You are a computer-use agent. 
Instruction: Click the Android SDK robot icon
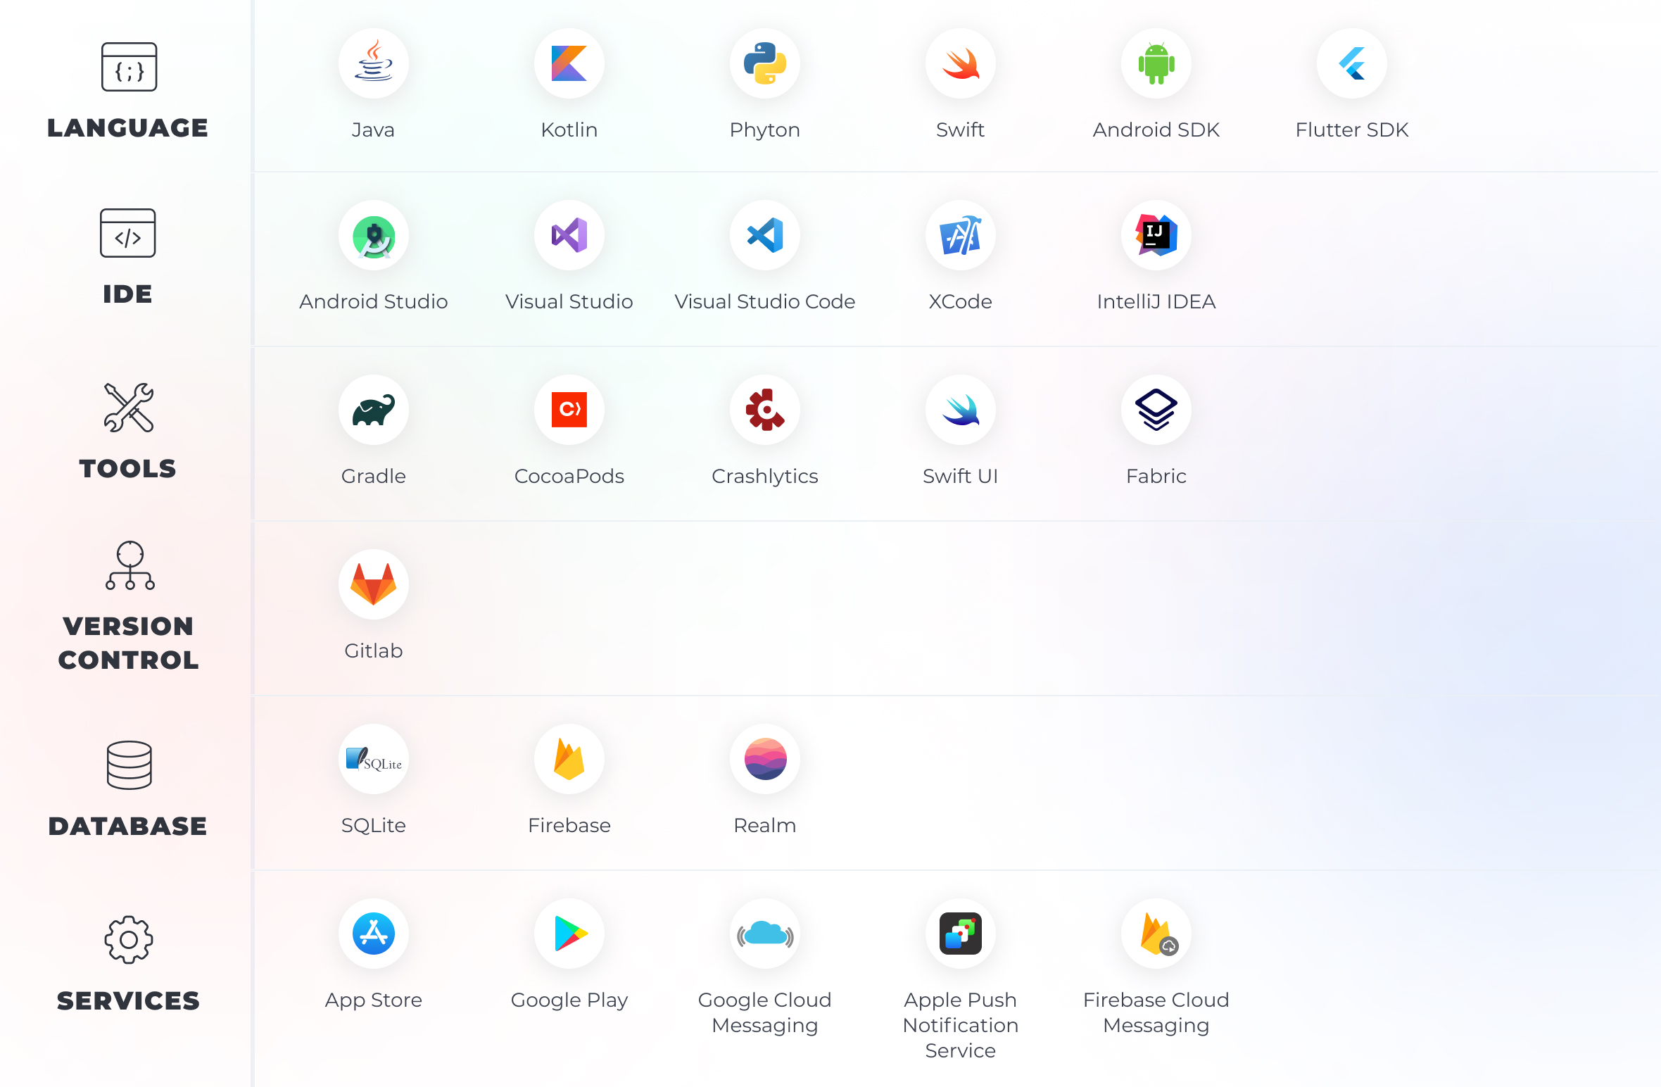tap(1156, 63)
